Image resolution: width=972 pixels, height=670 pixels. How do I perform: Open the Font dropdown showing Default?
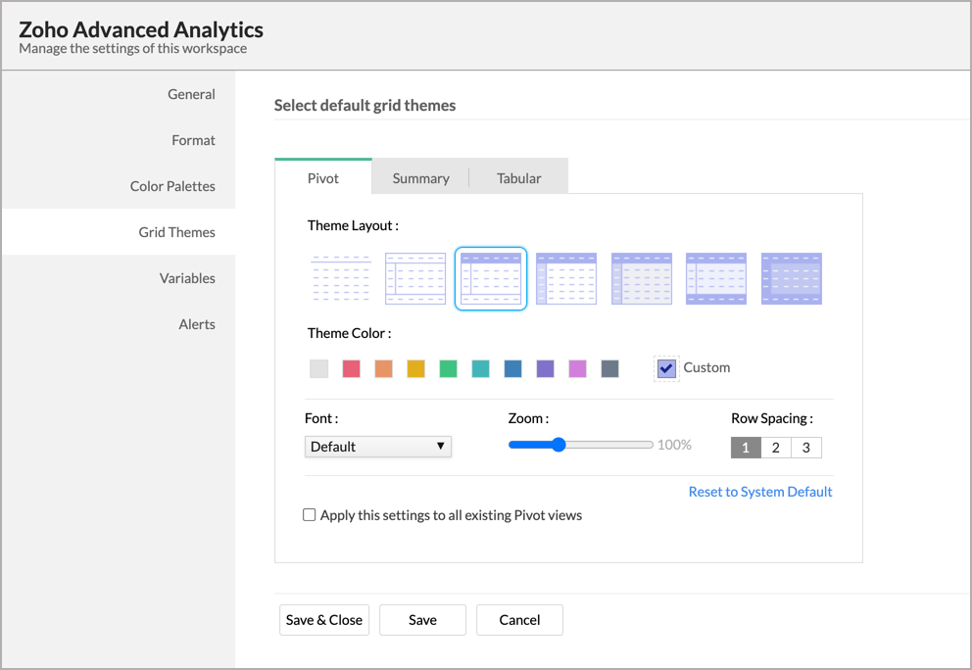(x=378, y=447)
